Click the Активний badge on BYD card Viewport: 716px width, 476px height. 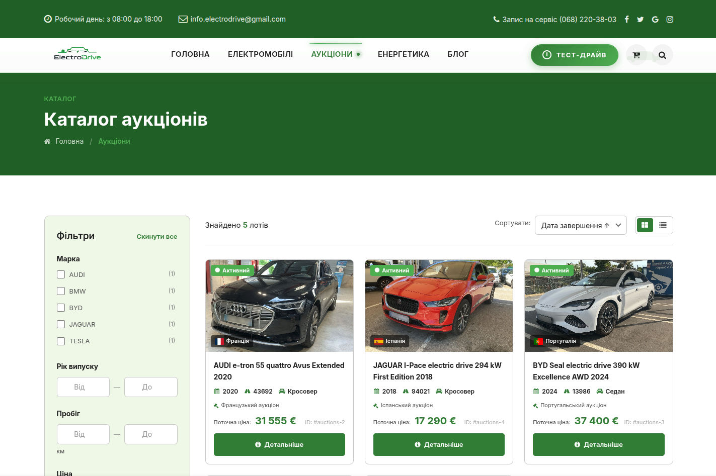pos(551,270)
